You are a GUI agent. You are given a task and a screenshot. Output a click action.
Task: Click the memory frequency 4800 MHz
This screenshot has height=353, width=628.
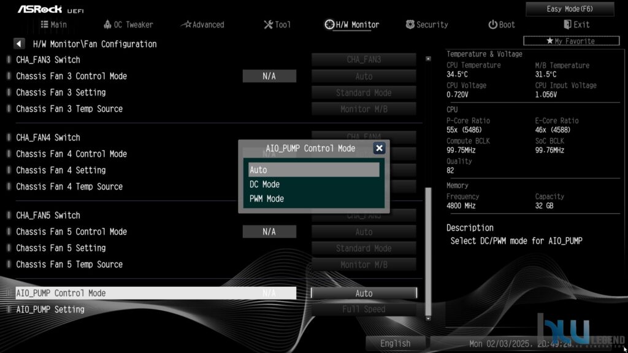coord(461,206)
